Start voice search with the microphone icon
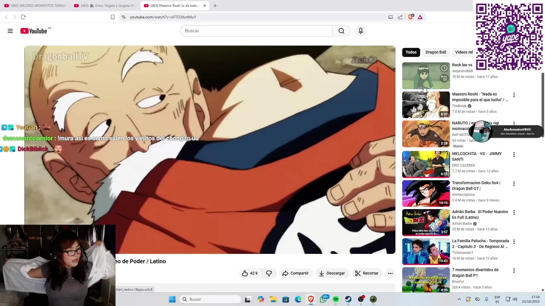 coord(361,31)
